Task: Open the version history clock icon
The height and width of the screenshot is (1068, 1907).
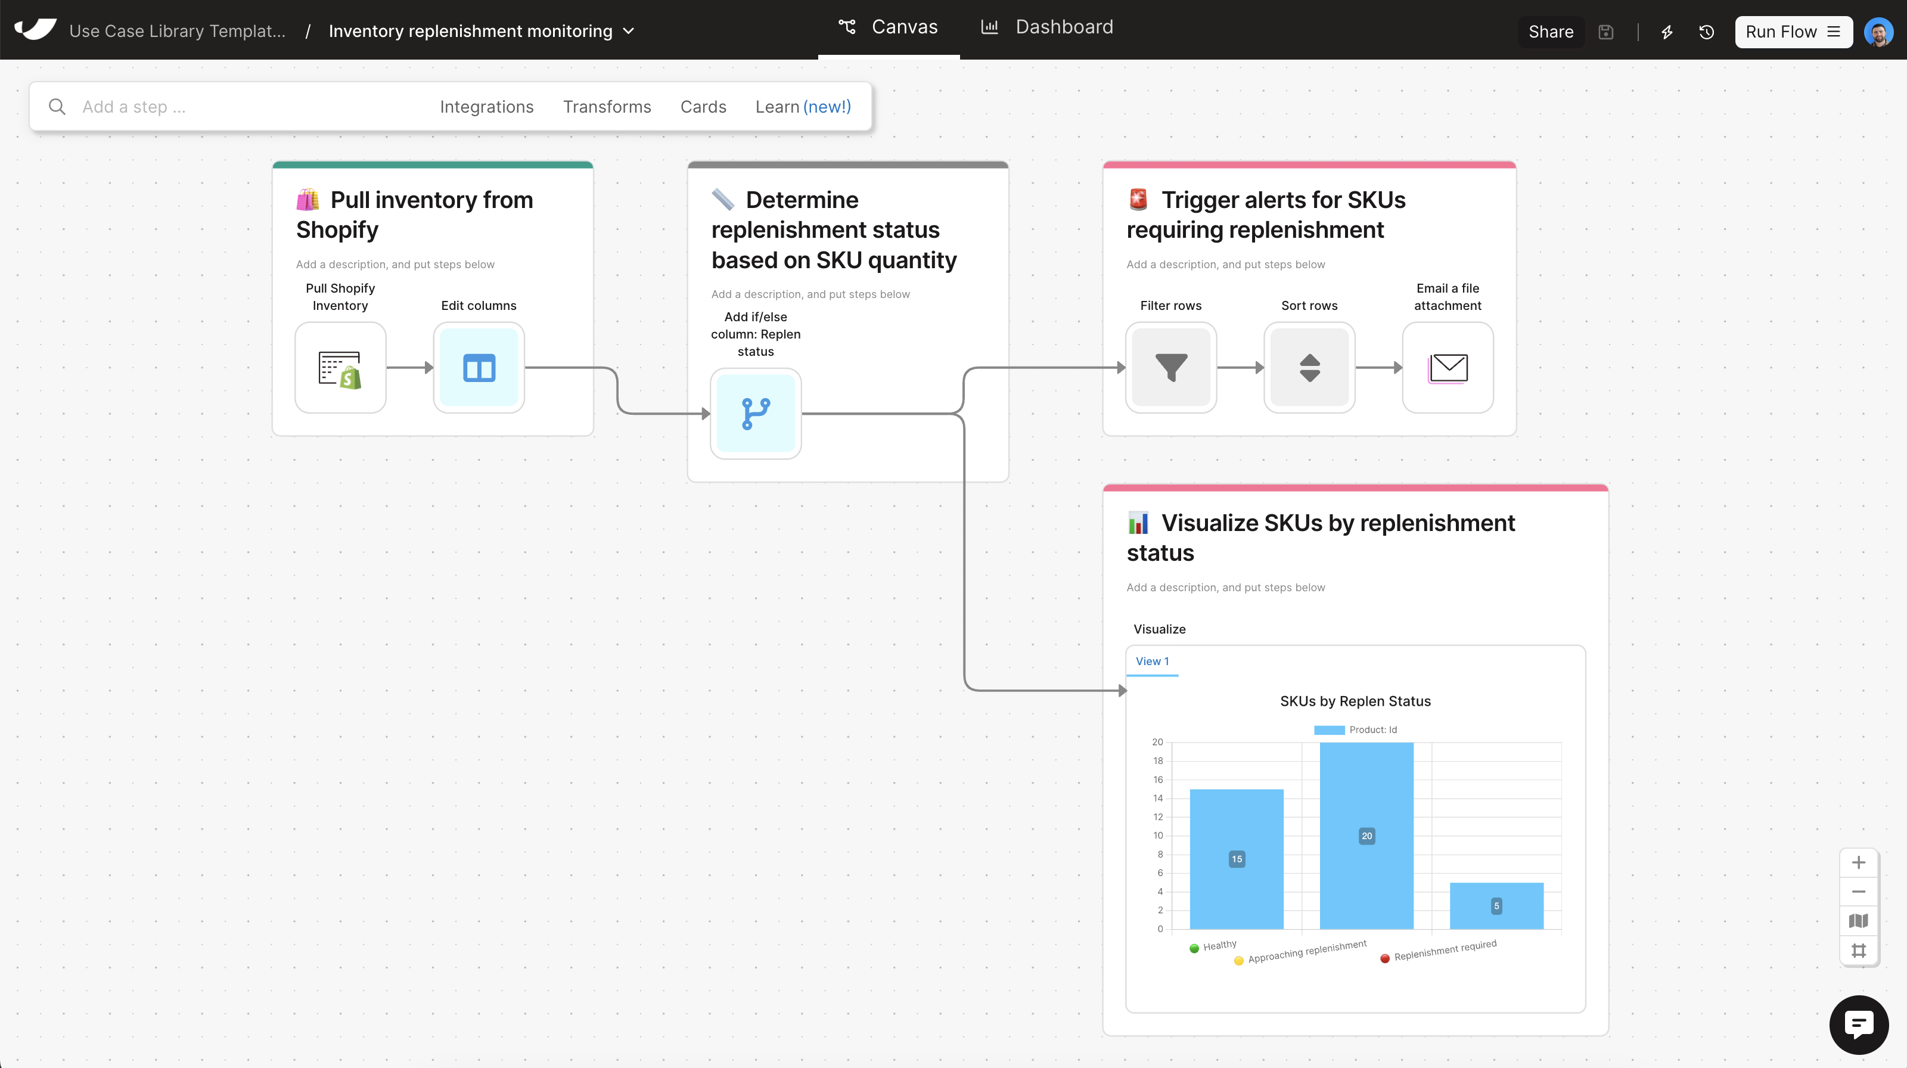Action: pyautogui.click(x=1706, y=32)
